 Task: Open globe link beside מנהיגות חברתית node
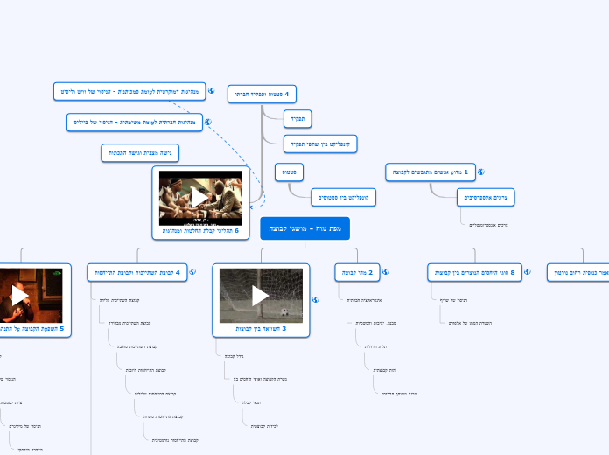(x=208, y=122)
